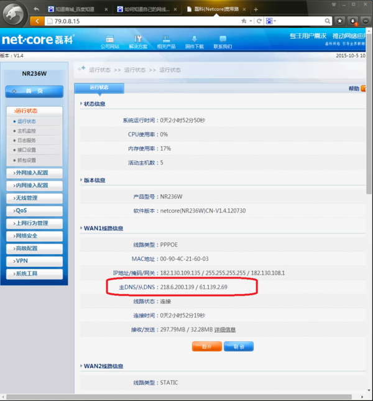Click the horizontal scrollbar at bottom

click(178, 397)
